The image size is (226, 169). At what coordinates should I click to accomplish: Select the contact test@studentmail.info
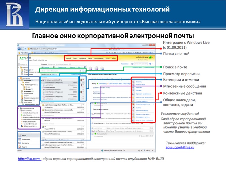pos(29,122)
